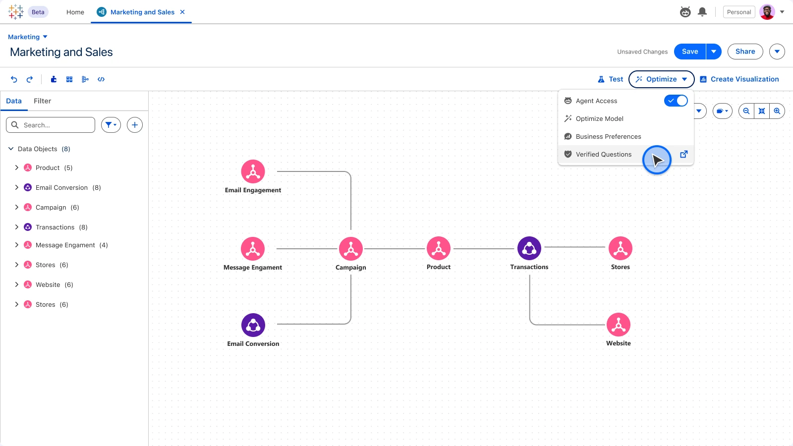Open the Optimize dropdown

click(x=662, y=79)
